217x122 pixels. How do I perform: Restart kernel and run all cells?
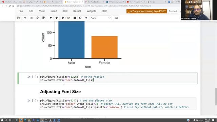tap(86, 18)
